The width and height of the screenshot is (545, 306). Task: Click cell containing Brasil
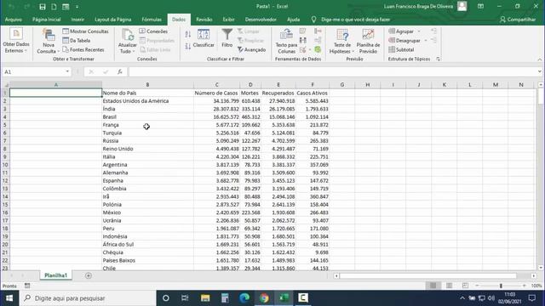(x=147, y=117)
